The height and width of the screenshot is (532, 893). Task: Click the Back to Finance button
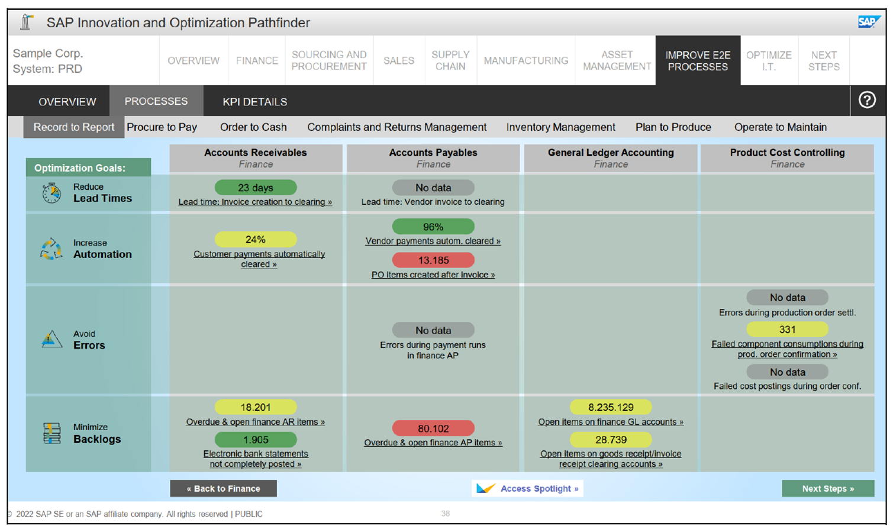coord(223,488)
